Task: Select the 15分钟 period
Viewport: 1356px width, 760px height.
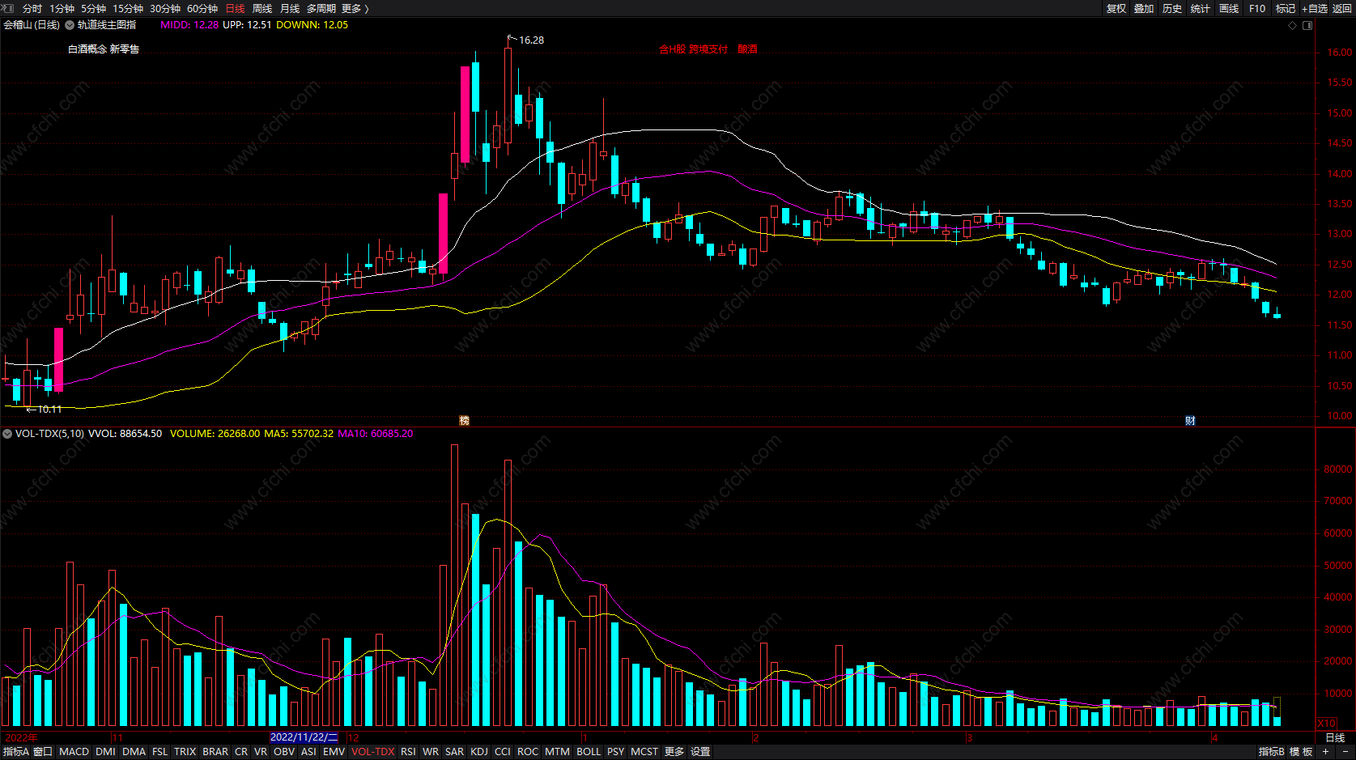Action: pos(128,8)
